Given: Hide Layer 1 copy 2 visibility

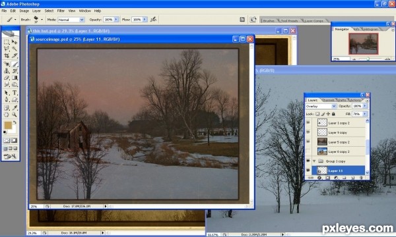Looking at the screenshot, I should pyautogui.click(x=308, y=122).
